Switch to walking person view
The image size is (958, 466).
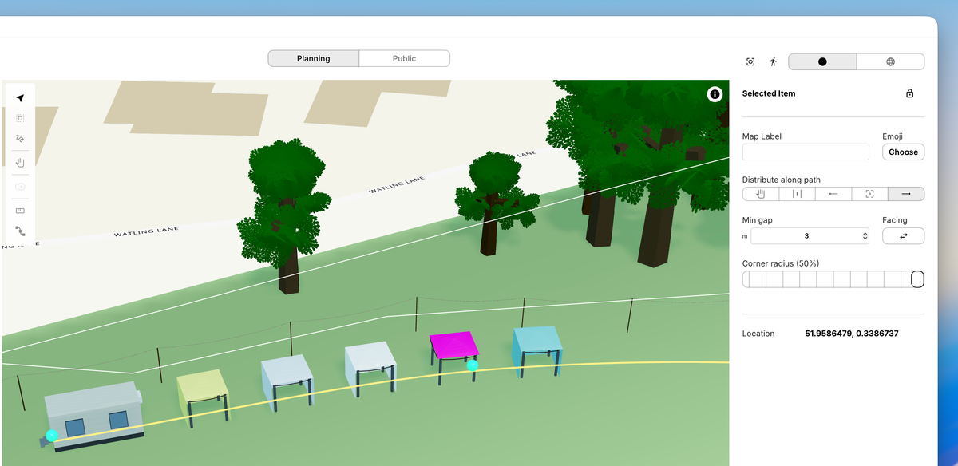[x=773, y=61]
